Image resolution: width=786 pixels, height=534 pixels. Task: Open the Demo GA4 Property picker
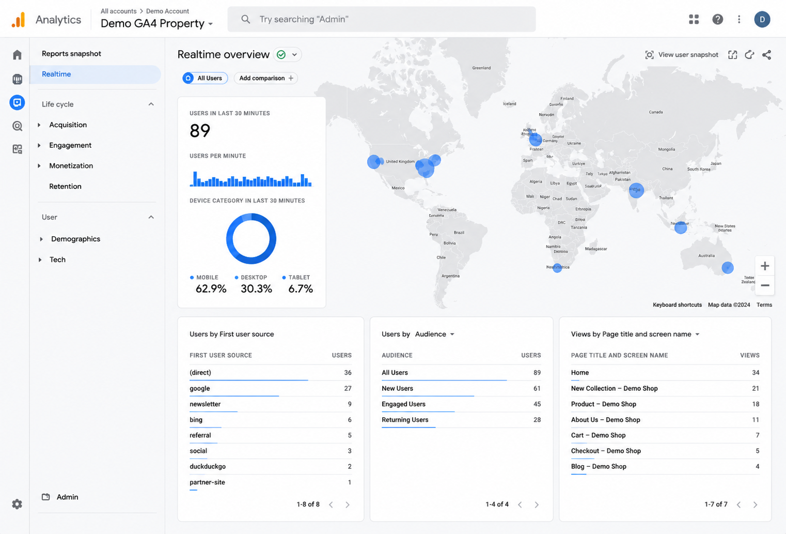[x=157, y=23]
